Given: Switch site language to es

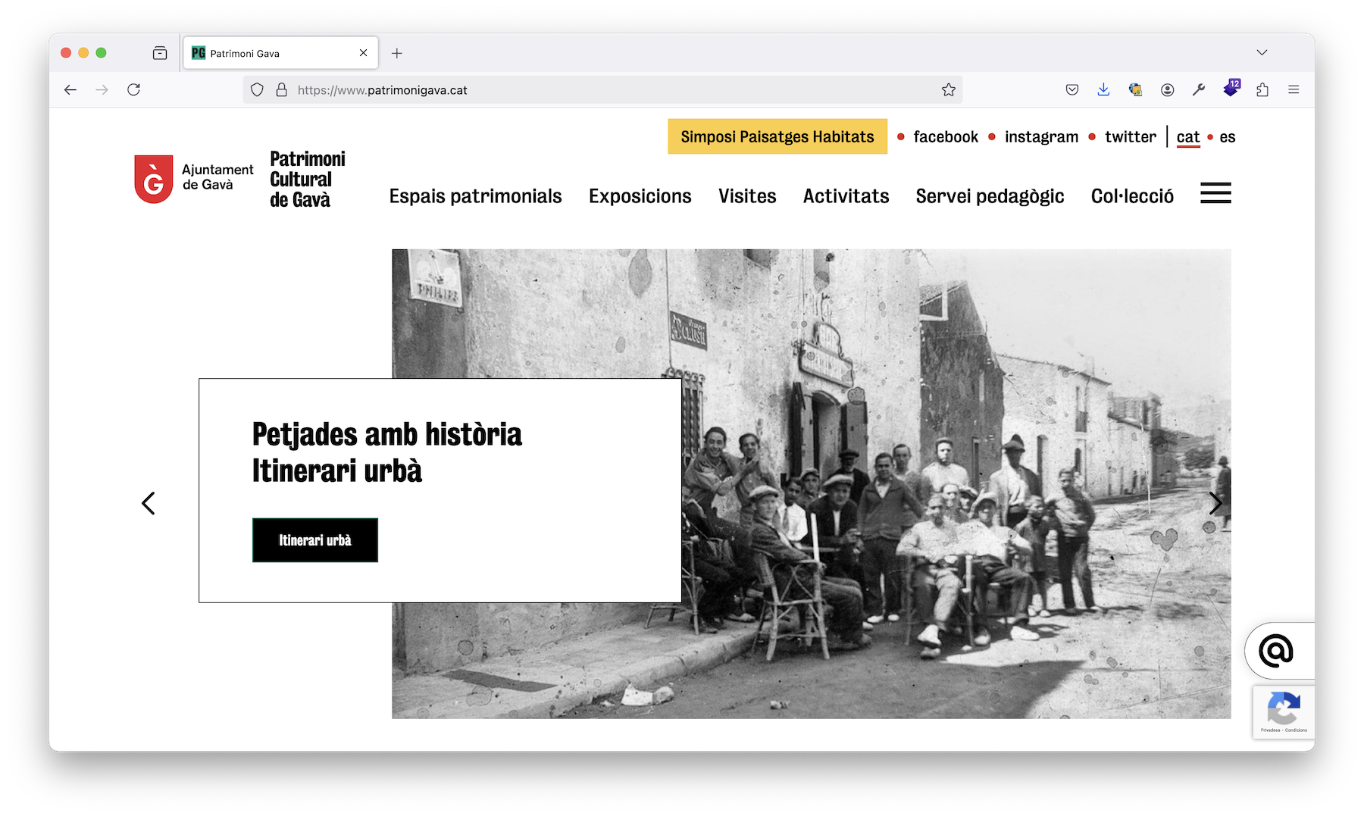Looking at the screenshot, I should coord(1227,137).
